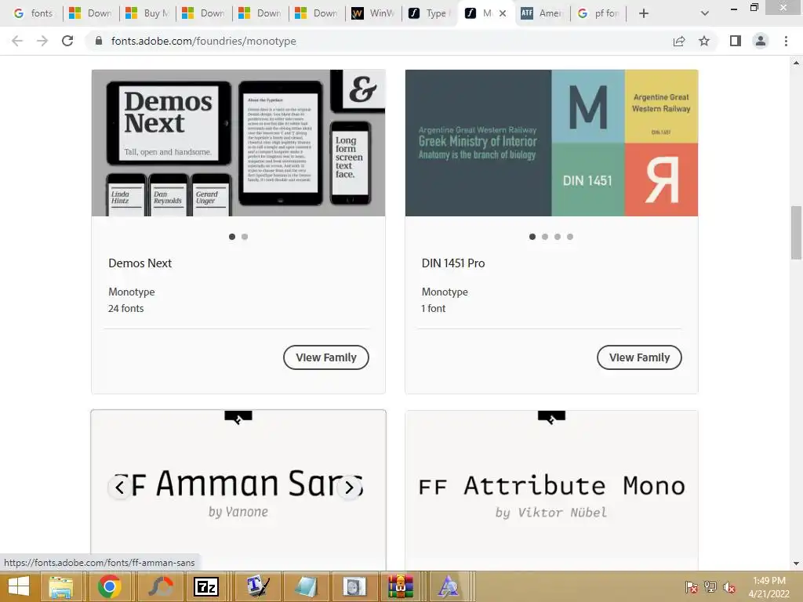Click scrollbar up arrow

[796, 63]
